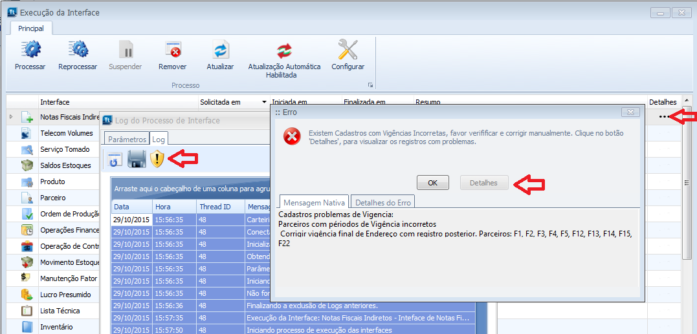Click the Manutenção Fator row icon

click(27, 278)
